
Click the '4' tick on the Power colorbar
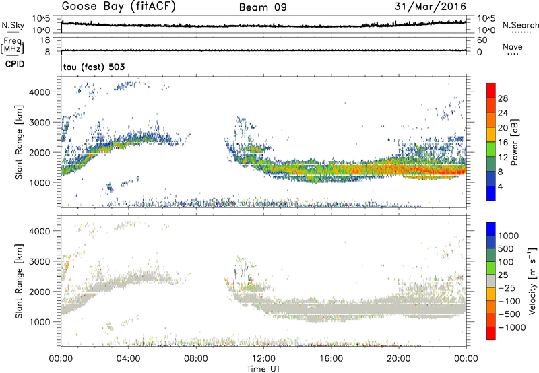(500, 186)
